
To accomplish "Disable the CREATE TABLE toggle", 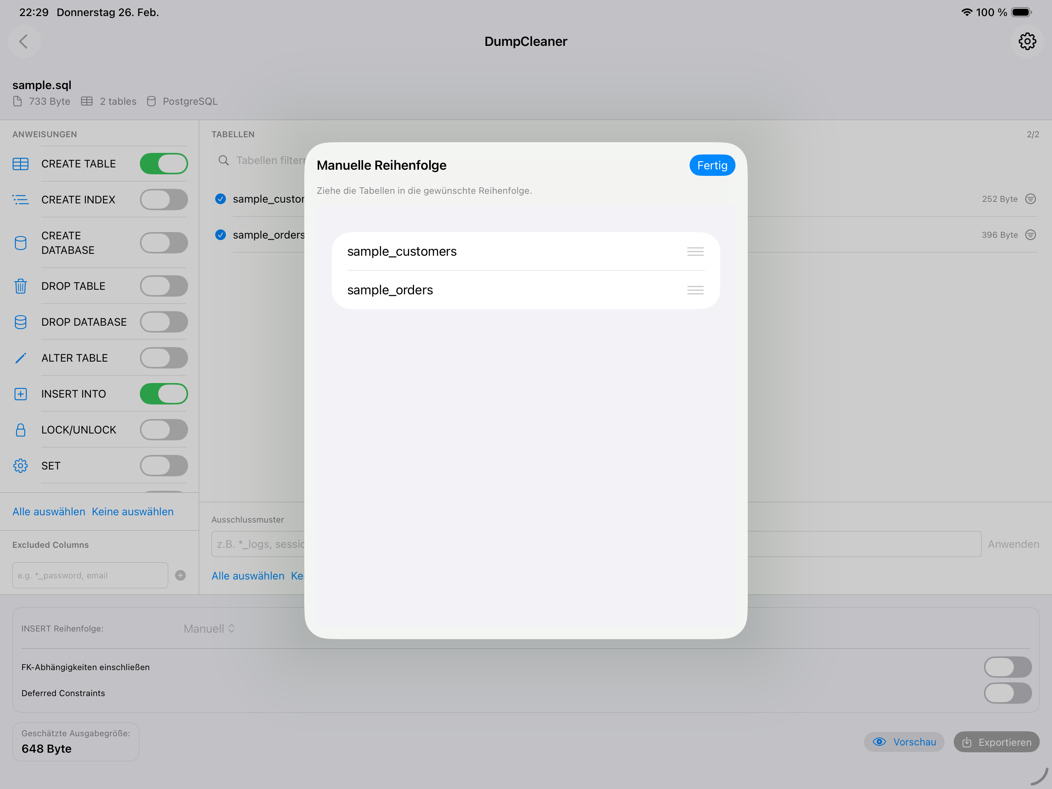I will pos(164,164).
